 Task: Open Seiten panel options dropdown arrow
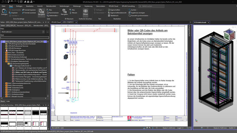pyautogui.click(x=43, y=22)
